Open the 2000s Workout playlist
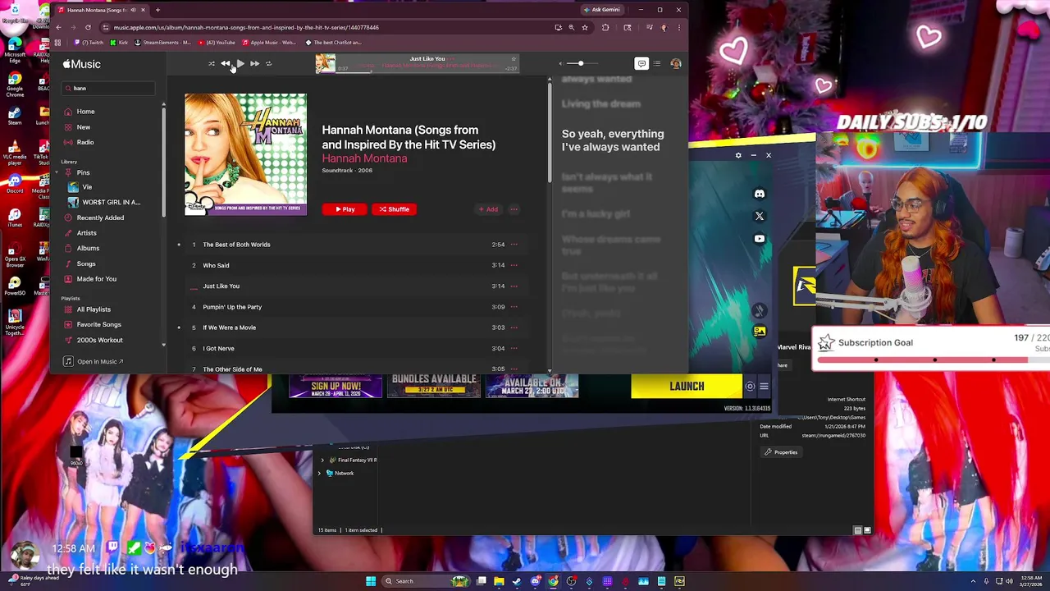The width and height of the screenshot is (1050, 591). 99,340
